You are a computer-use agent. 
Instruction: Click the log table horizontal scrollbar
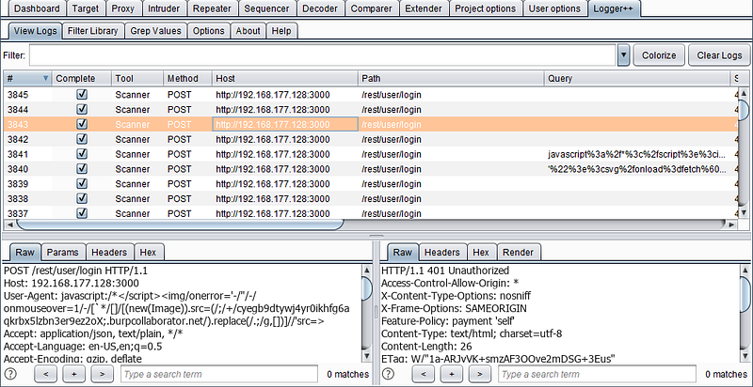point(180,224)
